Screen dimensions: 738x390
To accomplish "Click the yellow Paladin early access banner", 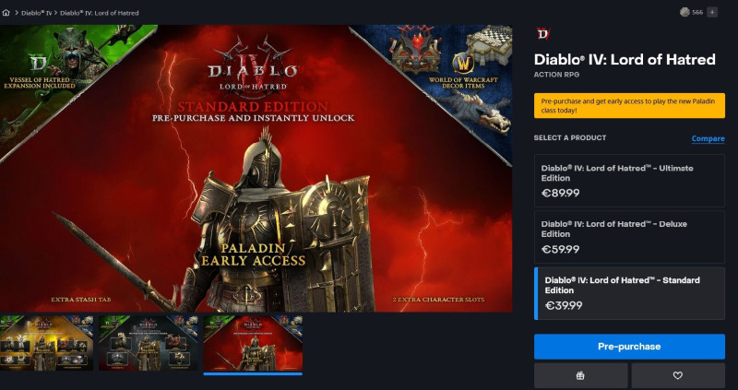I will [629, 105].
